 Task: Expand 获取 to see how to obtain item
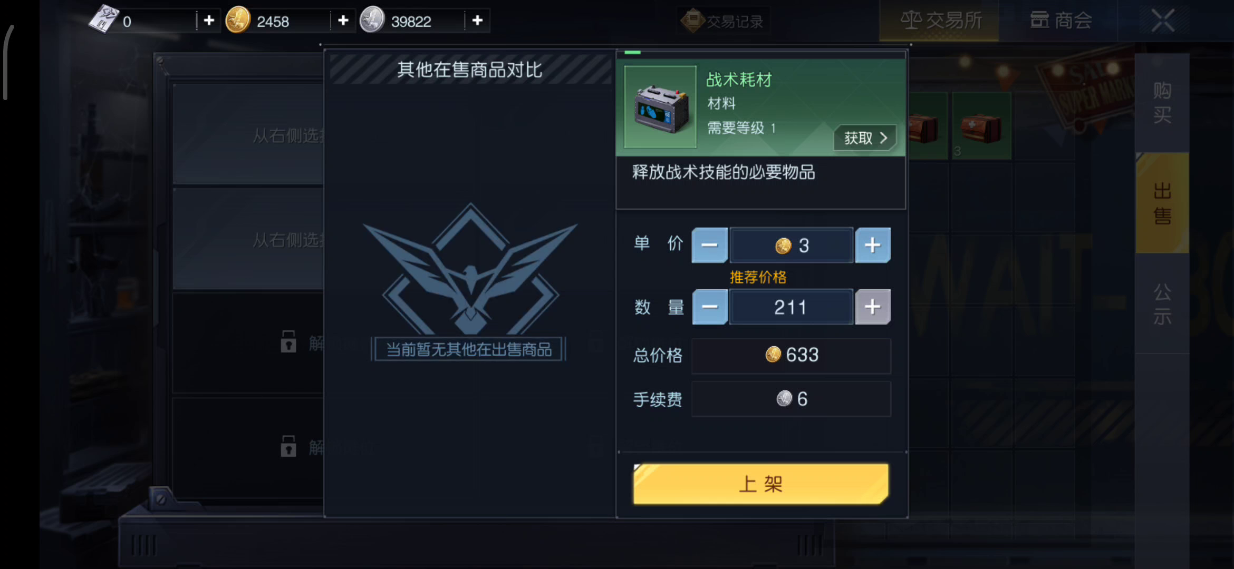865,138
